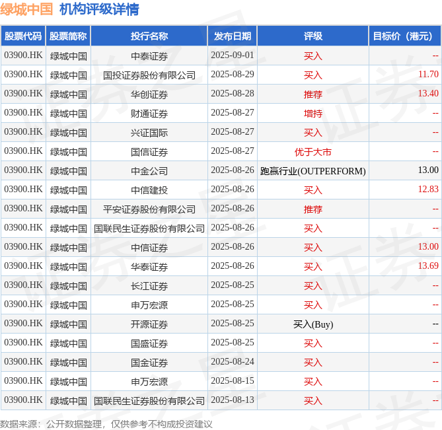The width and height of the screenshot is (442, 430).
Task: Click the 跑赢行业(OUTPERFORM) rating cell
Action: (313, 171)
